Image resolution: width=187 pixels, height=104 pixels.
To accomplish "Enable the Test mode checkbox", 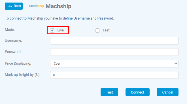I will tap(97, 30).
